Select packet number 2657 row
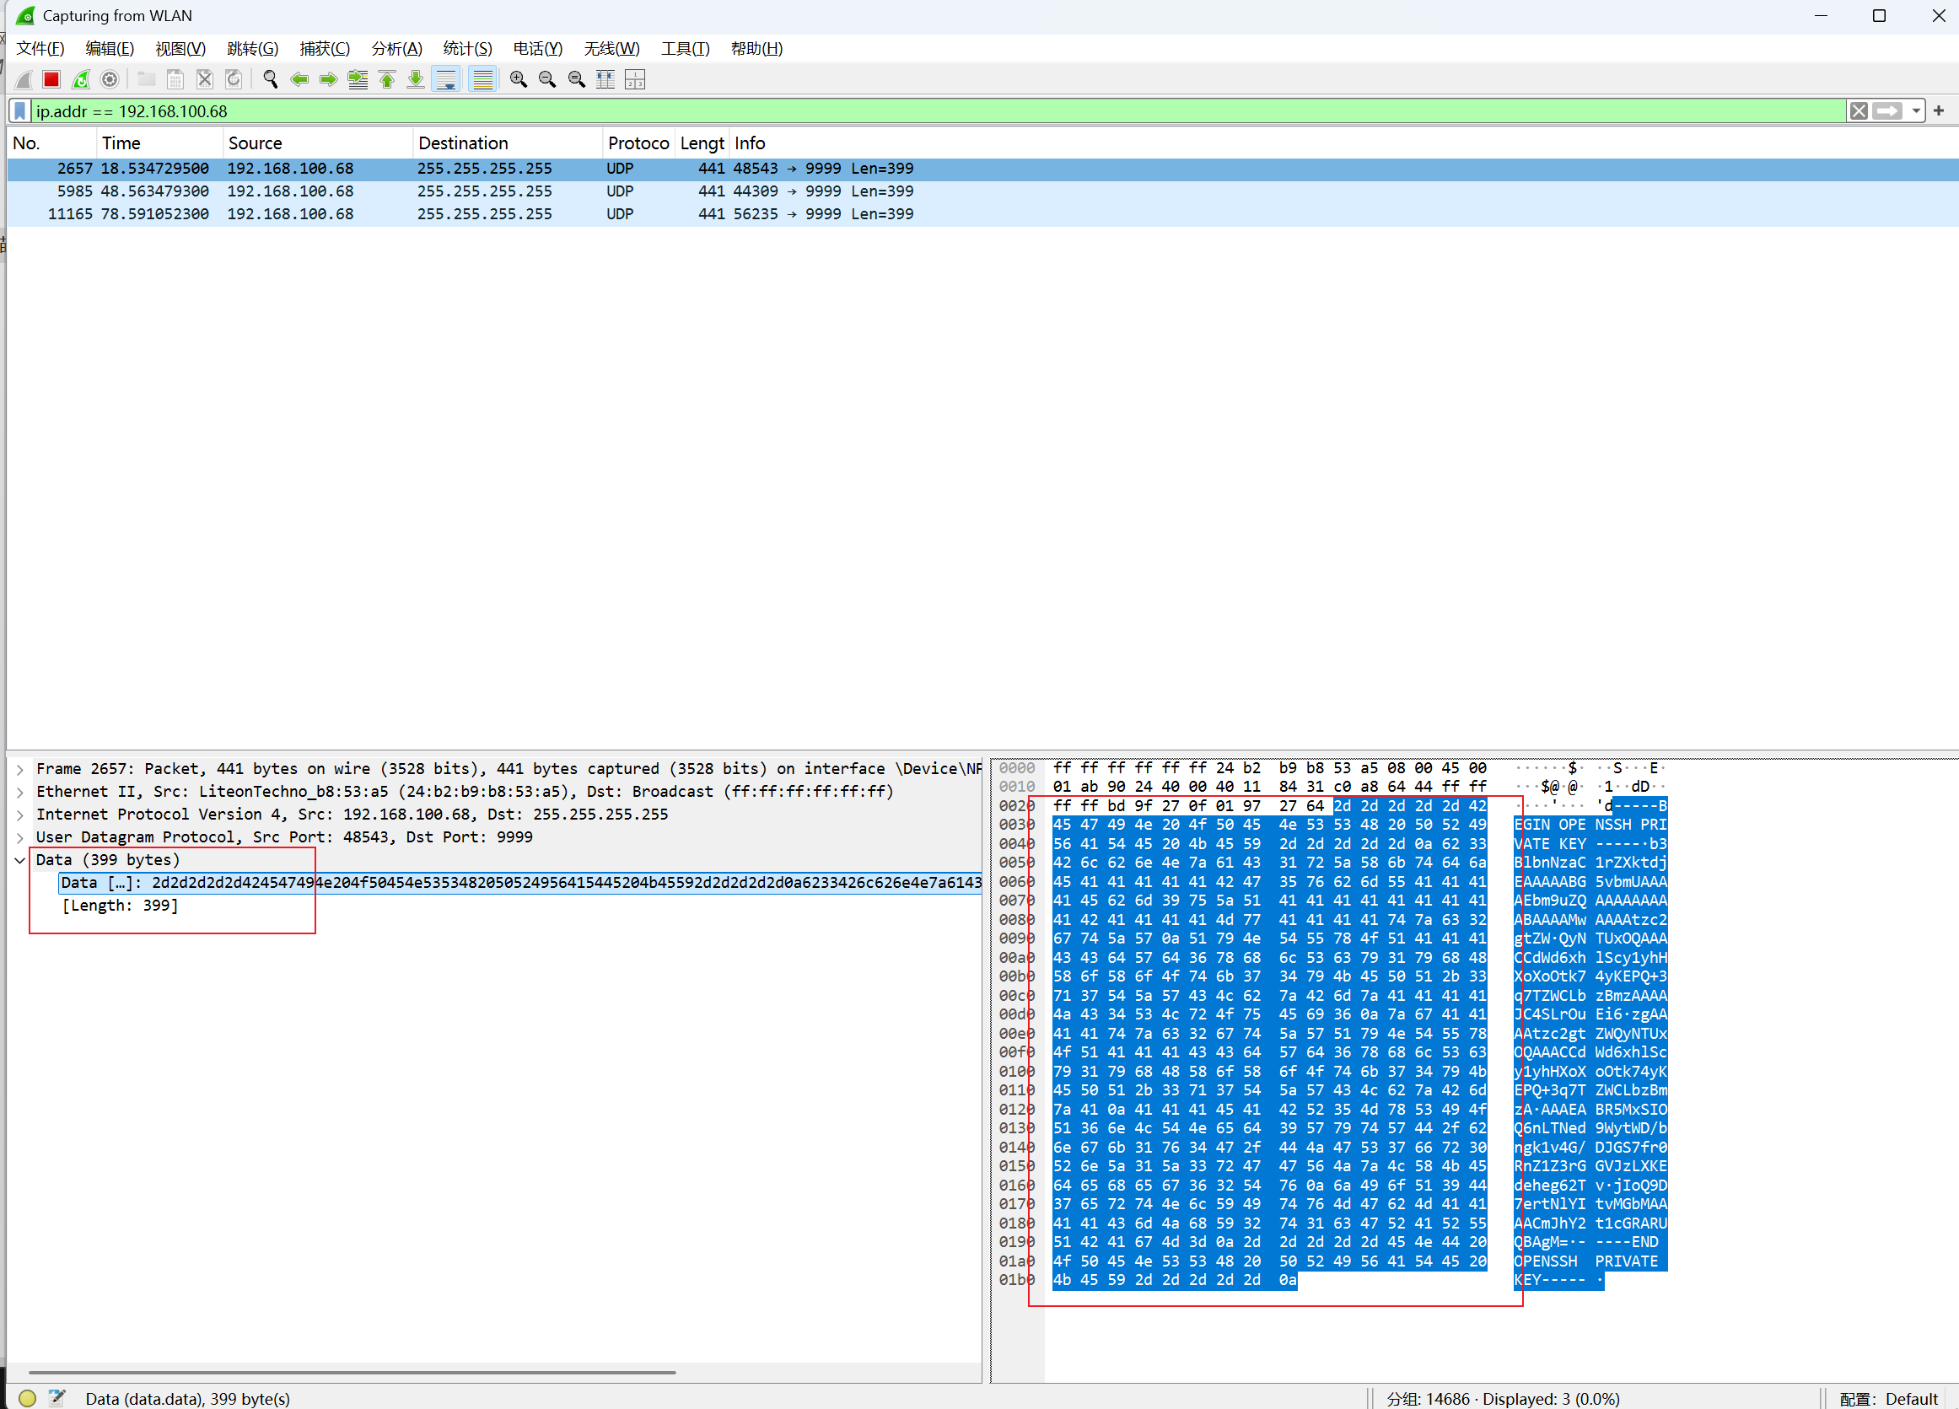The width and height of the screenshot is (1959, 1409). click(982, 169)
